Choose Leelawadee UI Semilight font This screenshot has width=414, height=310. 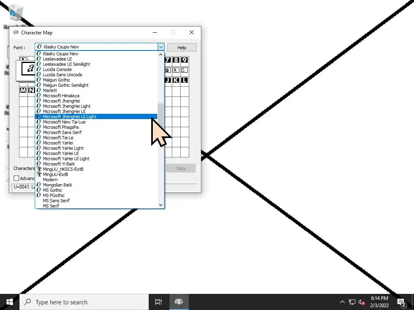point(96,64)
